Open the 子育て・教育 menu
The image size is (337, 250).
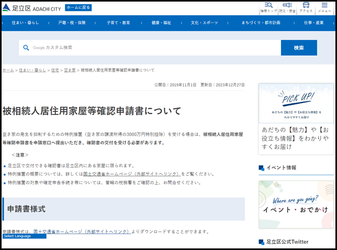pos(118,23)
